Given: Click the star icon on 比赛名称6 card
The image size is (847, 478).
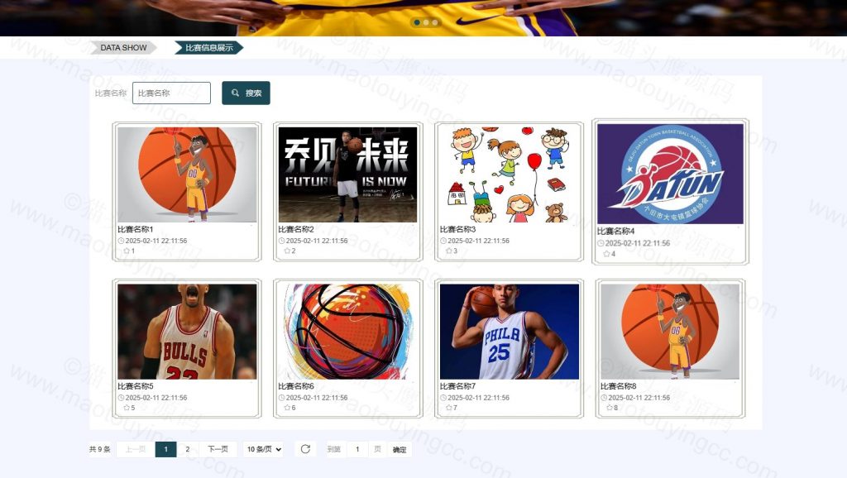Looking at the screenshot, I should 287,408.
